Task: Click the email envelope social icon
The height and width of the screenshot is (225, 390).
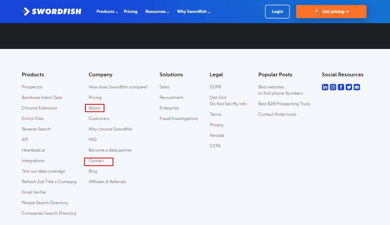Action: 357,87
